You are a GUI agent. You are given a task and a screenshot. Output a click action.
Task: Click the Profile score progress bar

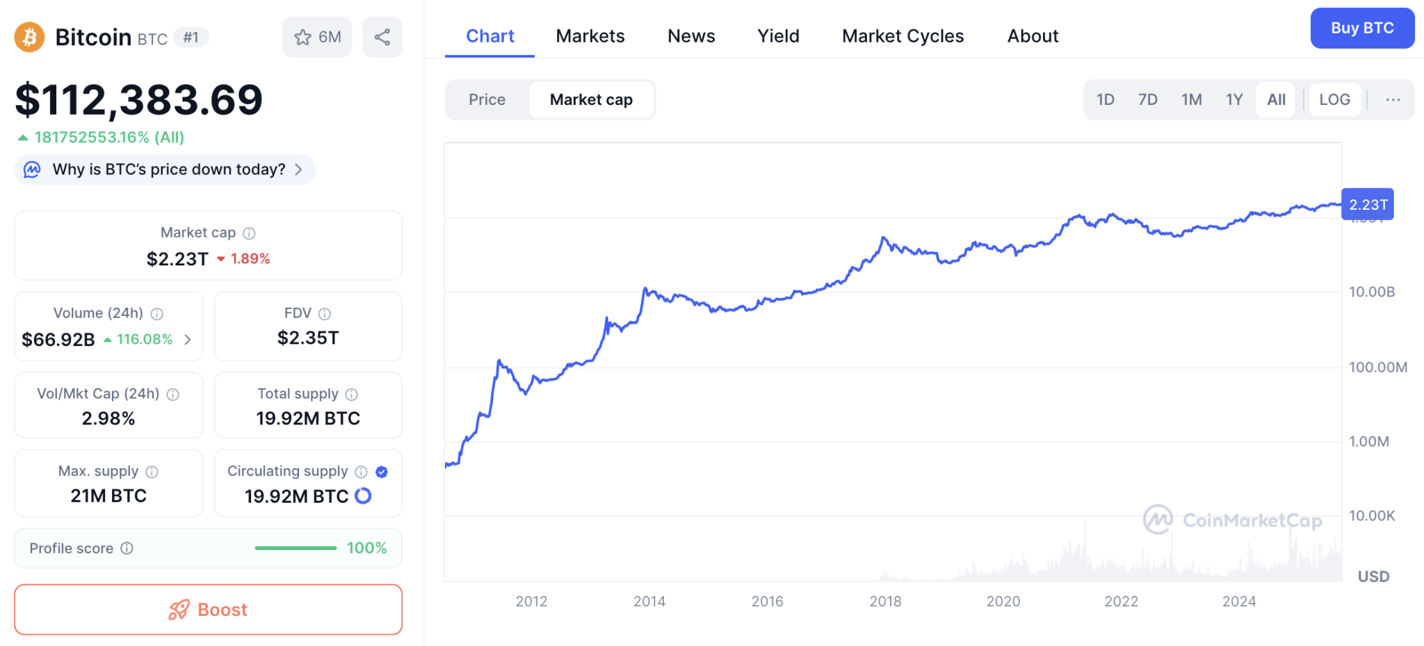(295, 548)
